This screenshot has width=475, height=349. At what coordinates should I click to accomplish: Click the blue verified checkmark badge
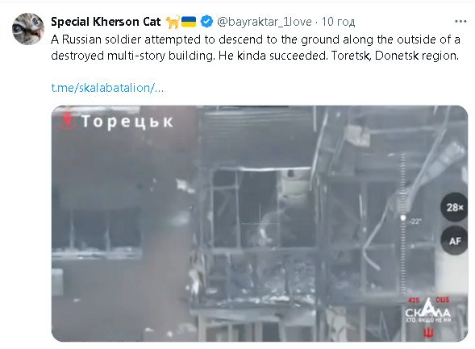point(207,22)
